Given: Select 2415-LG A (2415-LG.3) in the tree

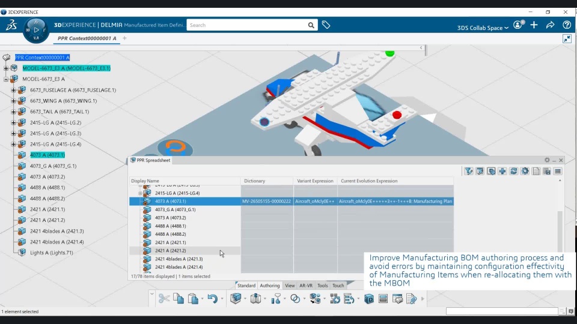Looking at the screenshot, I should [55, 133].
